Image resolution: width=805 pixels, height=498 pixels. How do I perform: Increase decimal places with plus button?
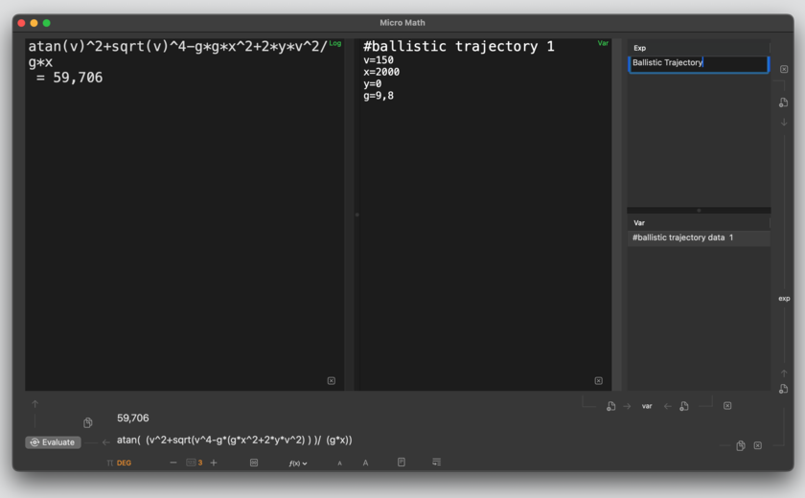pyautogui.click(x=214, y=463)
